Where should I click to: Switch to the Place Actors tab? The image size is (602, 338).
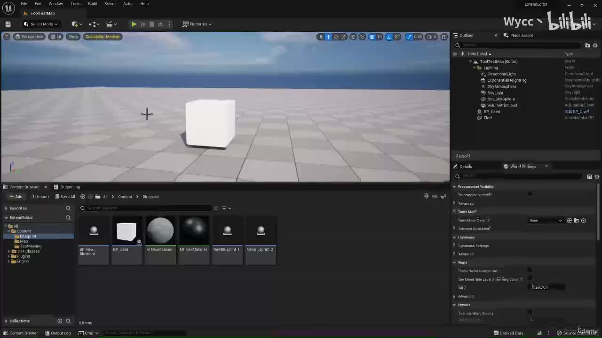pyautogui.click(x=518, y=35)
